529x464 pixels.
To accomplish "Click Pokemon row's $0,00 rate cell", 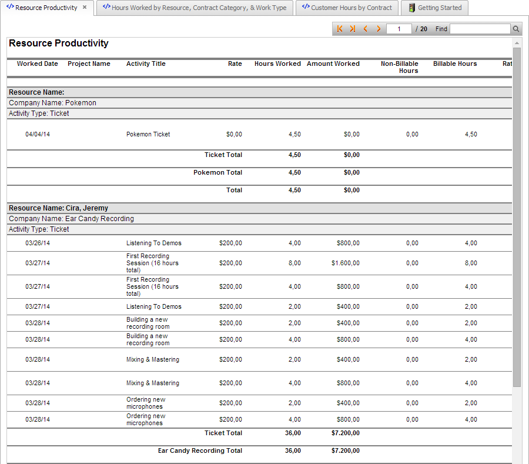I will point(234,134).
